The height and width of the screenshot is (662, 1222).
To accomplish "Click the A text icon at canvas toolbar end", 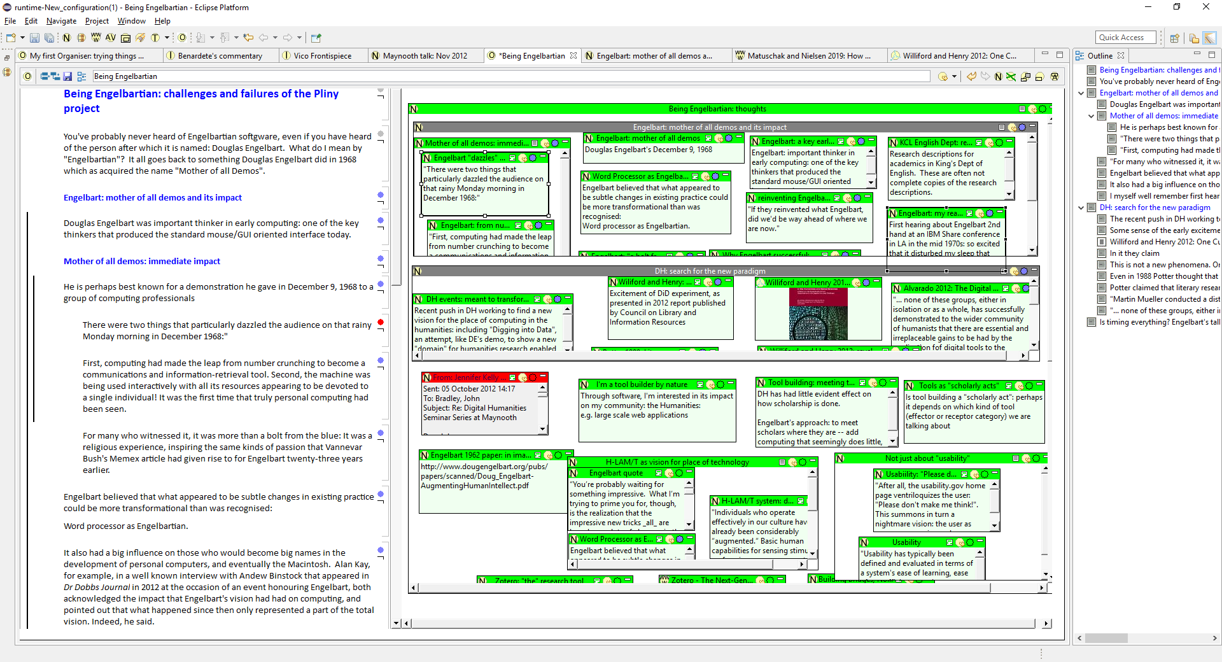I will pyautogui.click(x=1055, y=76).
